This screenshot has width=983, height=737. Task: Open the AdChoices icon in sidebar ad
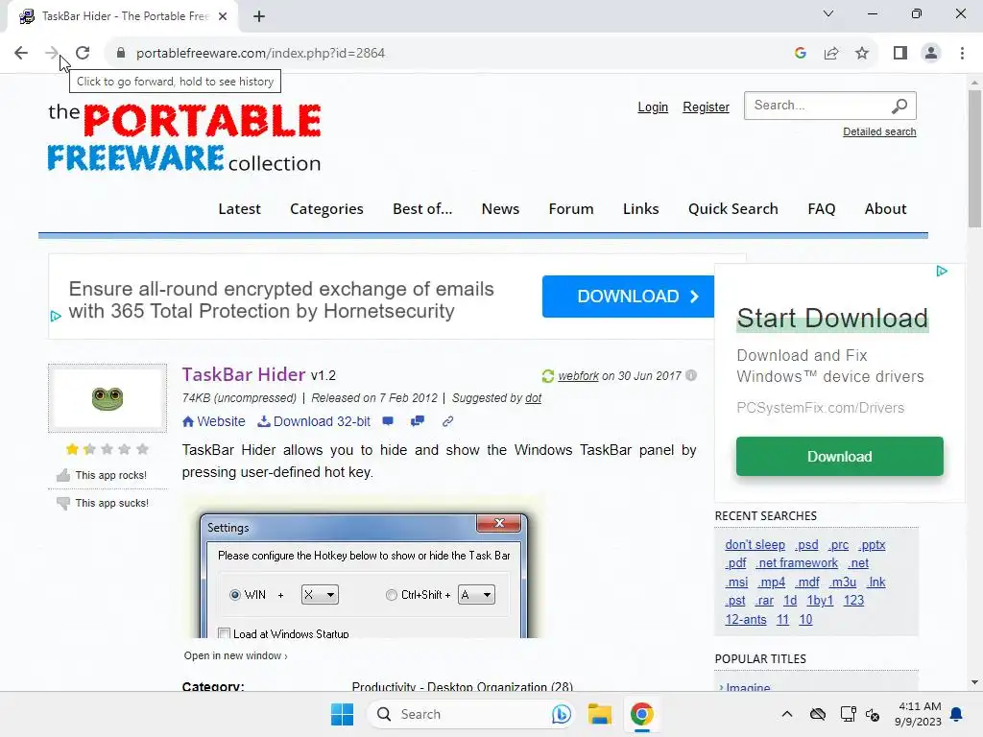(x=942, y=271)
